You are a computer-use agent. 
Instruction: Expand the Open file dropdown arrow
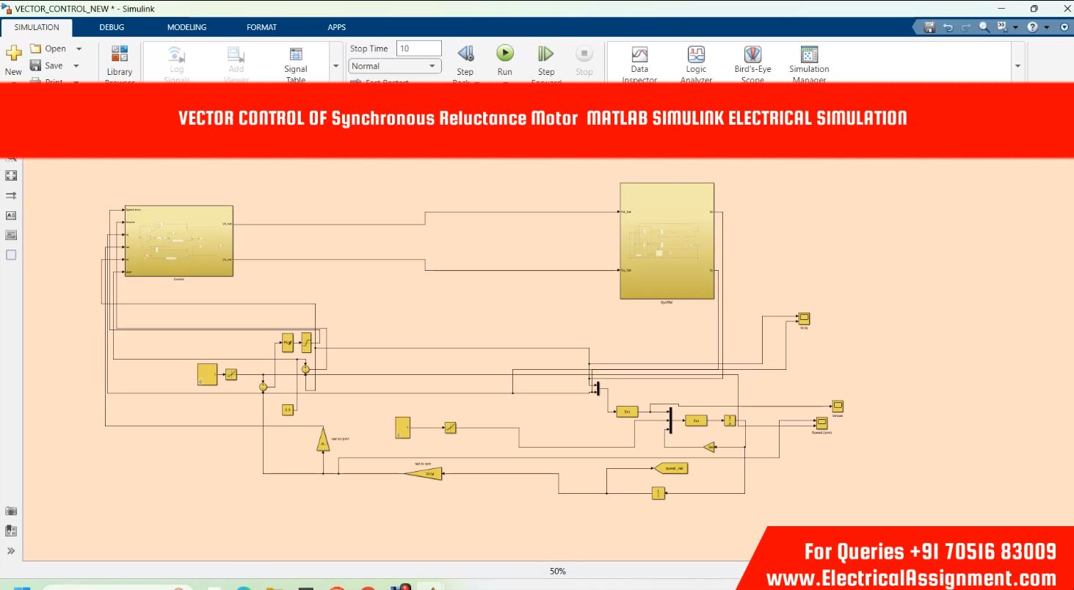[79, 49]
